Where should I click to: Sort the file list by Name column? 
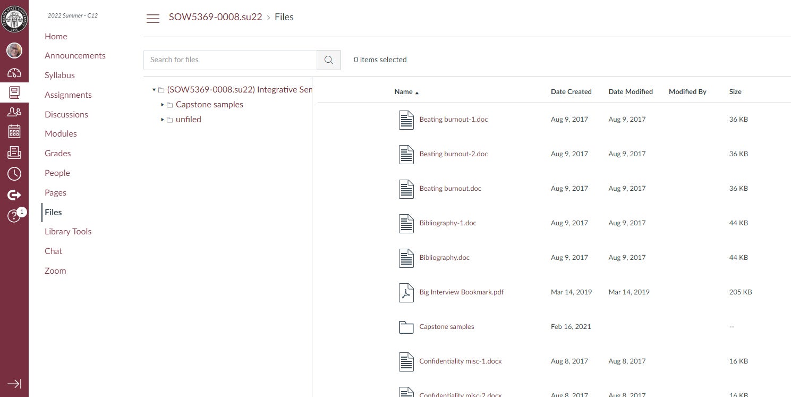click(x=404, y=92)
